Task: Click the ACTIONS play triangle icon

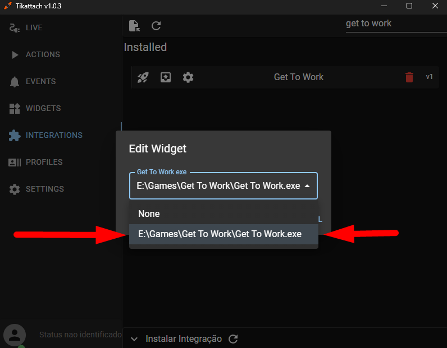Action: click(x=15, y=54)
